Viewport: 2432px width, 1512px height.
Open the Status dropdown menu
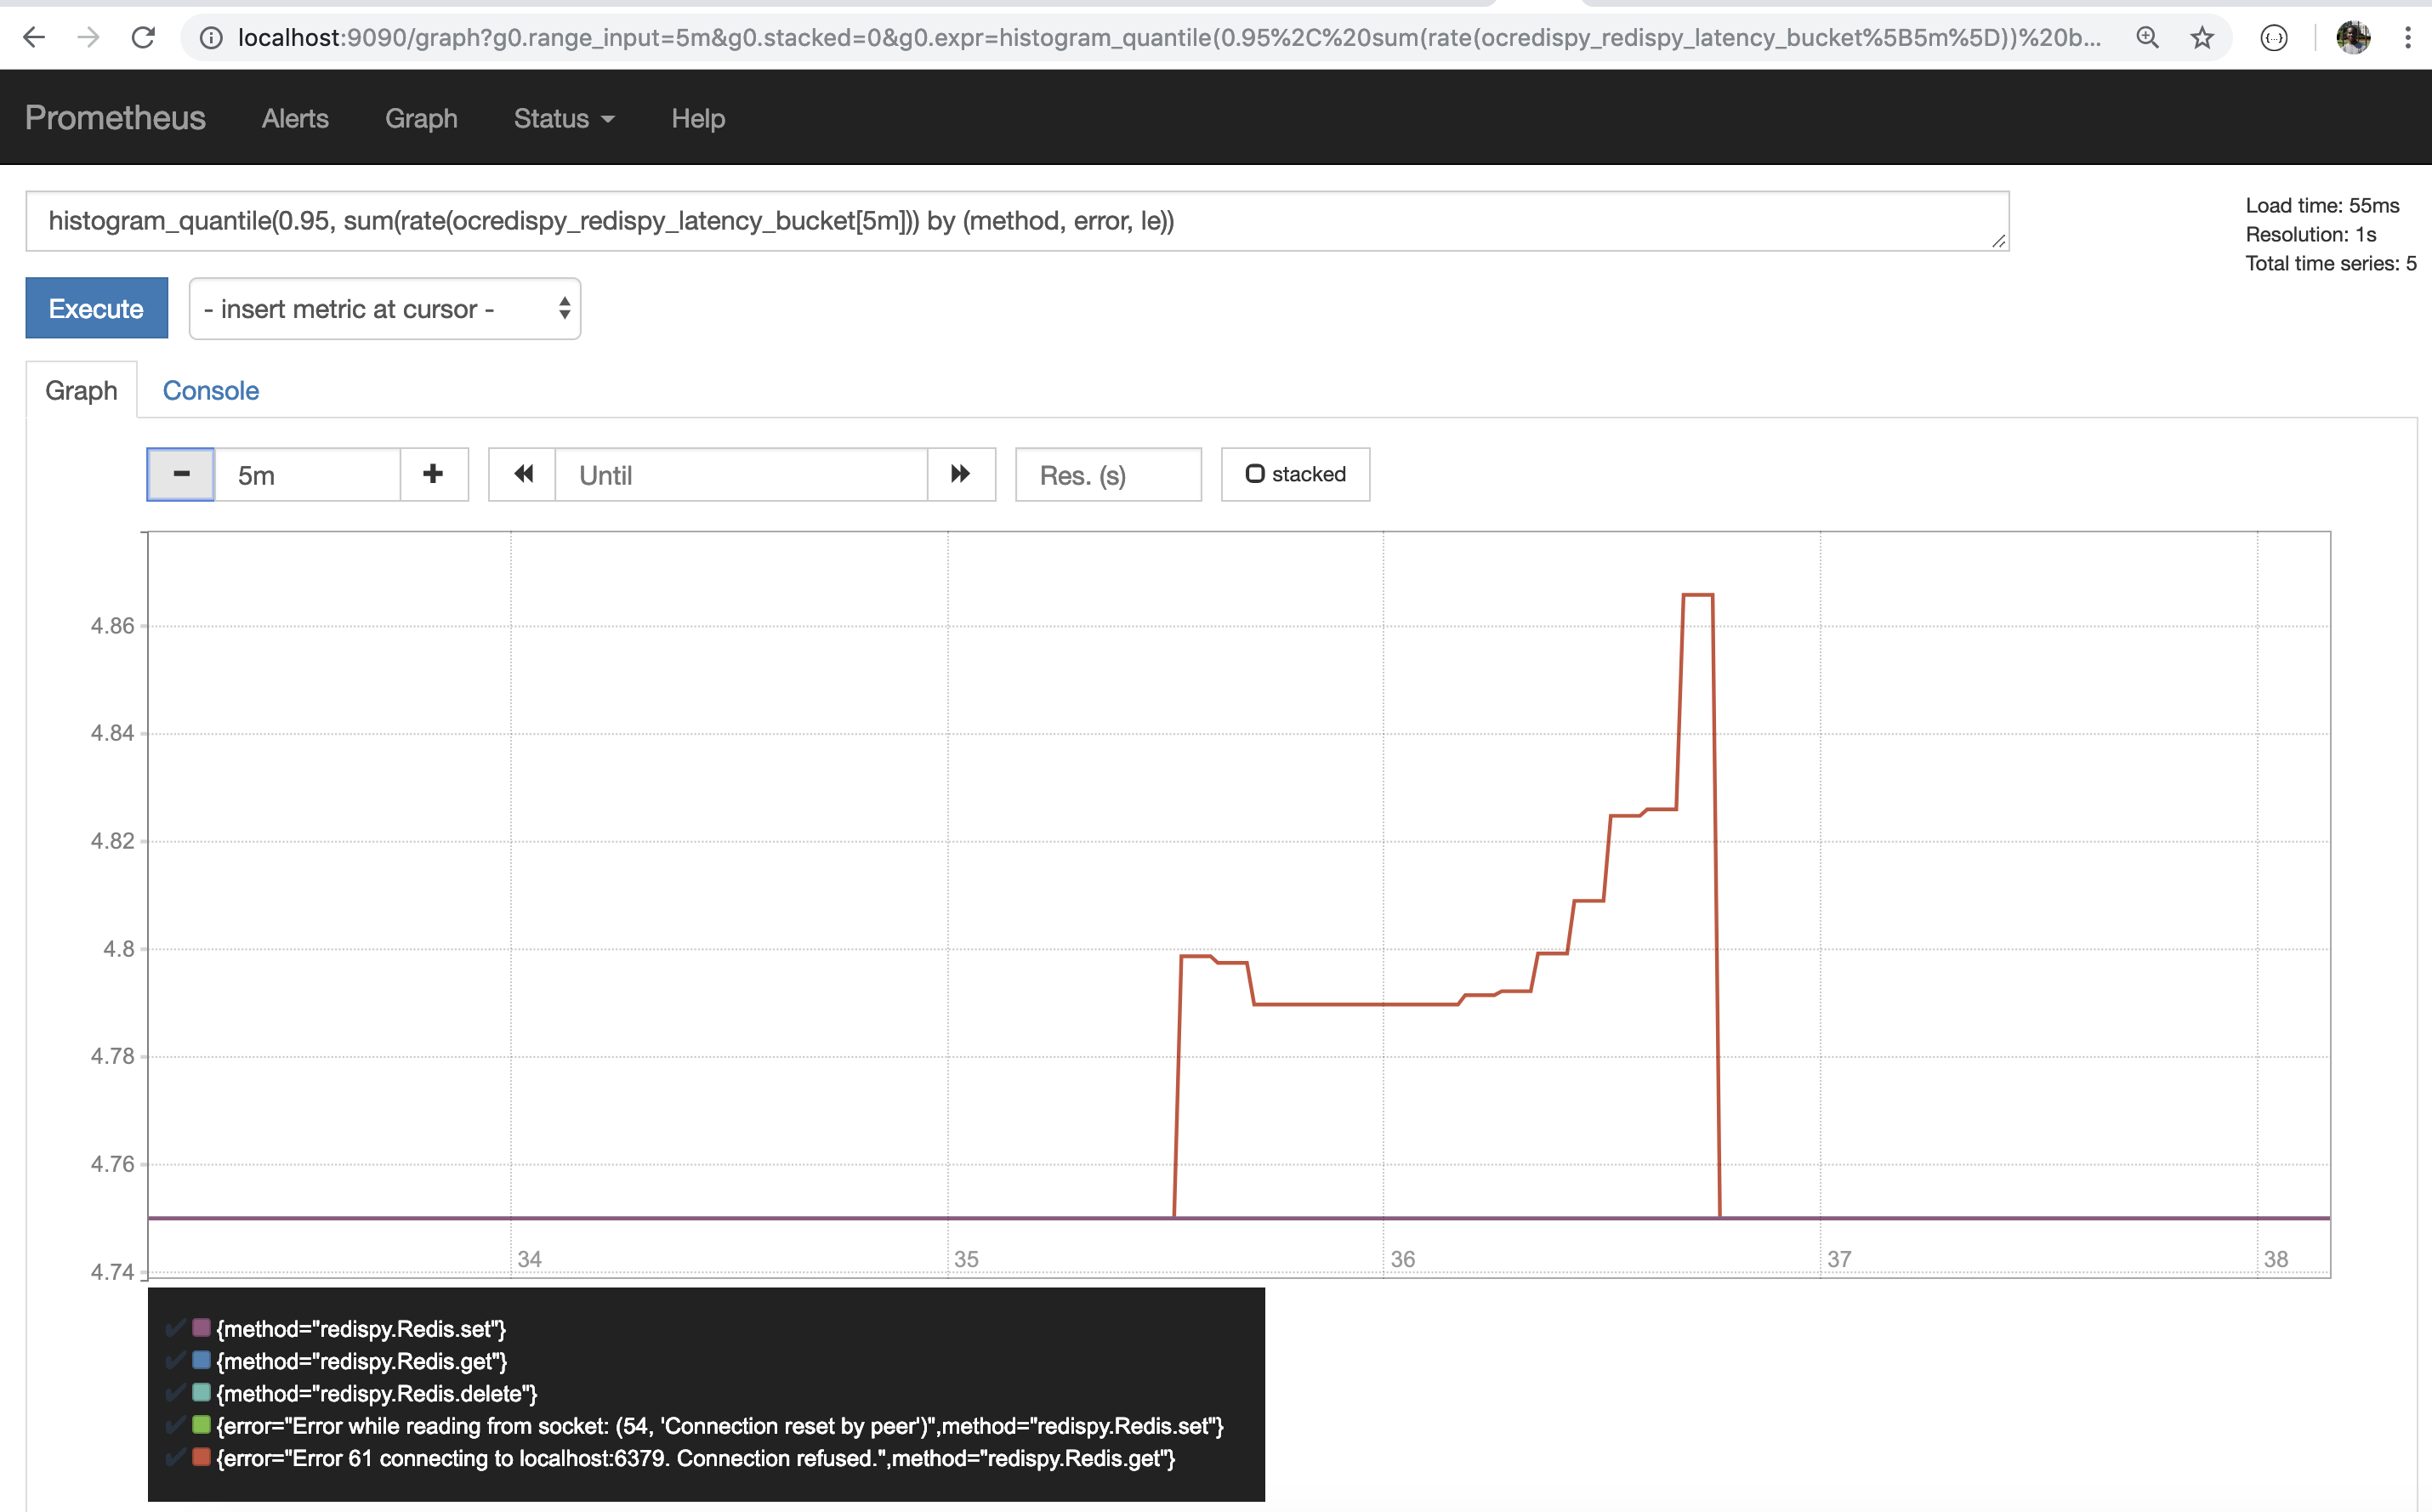click(560, 118)
